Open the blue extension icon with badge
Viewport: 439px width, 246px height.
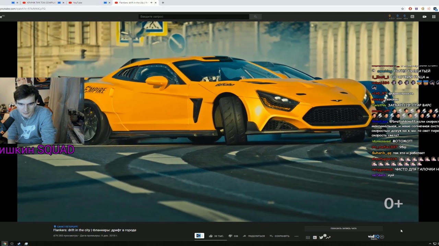click(435, 9)
